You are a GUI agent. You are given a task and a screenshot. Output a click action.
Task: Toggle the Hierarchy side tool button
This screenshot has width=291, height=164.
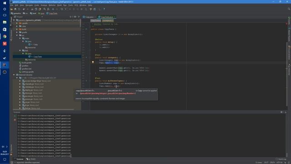pos(289,70)
